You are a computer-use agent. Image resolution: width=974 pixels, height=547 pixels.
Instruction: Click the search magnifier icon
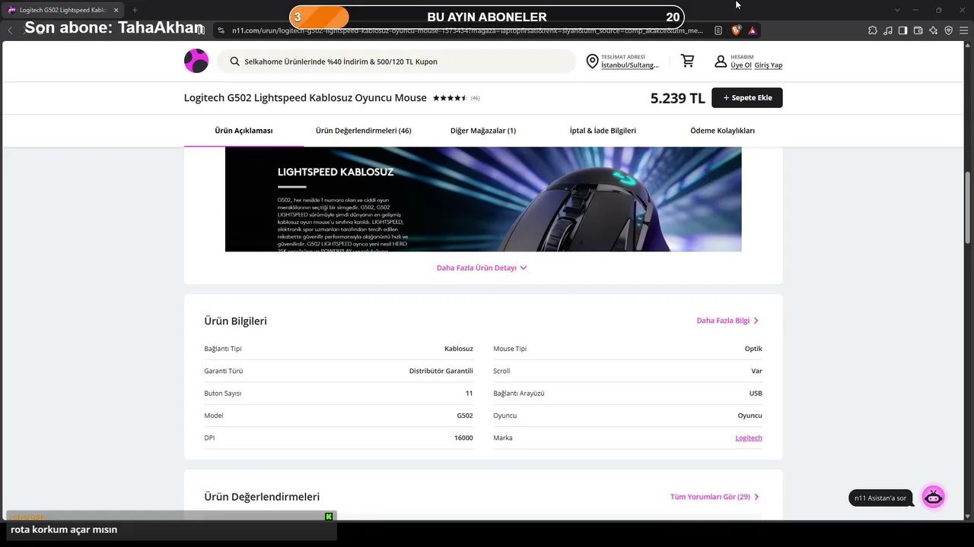(235, 62)
